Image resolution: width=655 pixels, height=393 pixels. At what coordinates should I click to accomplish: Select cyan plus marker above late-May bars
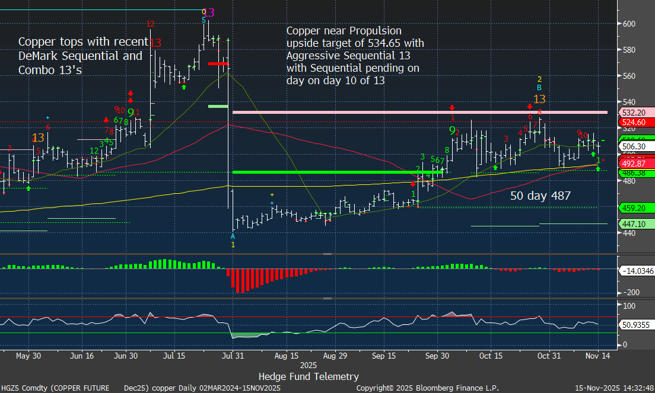(x=47, y=118)
